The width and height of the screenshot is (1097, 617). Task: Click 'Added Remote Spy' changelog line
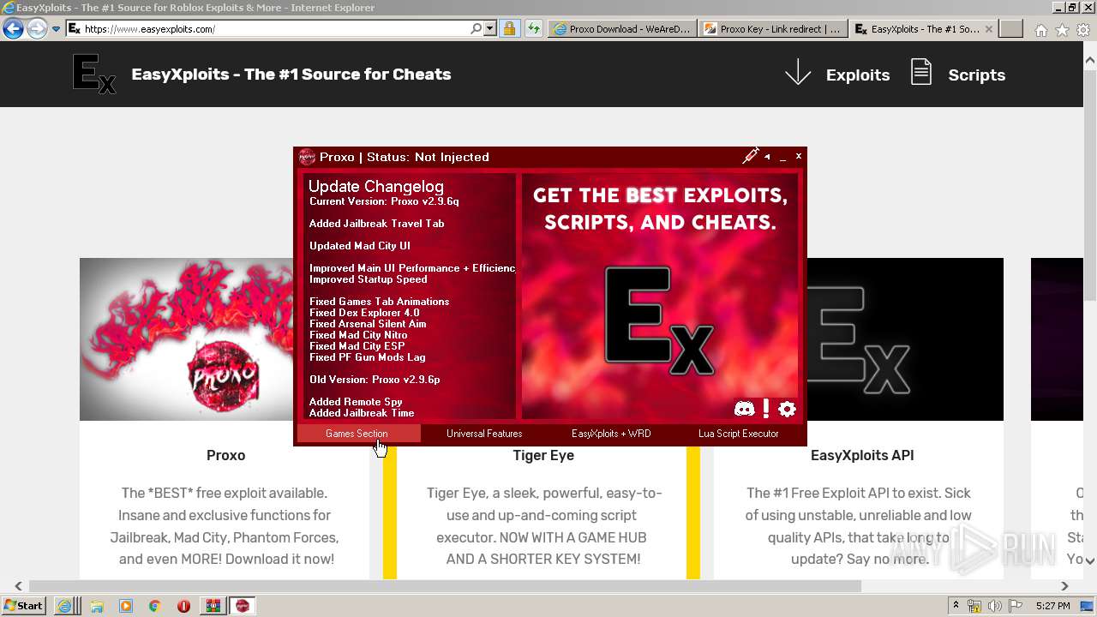click(356, 402)
